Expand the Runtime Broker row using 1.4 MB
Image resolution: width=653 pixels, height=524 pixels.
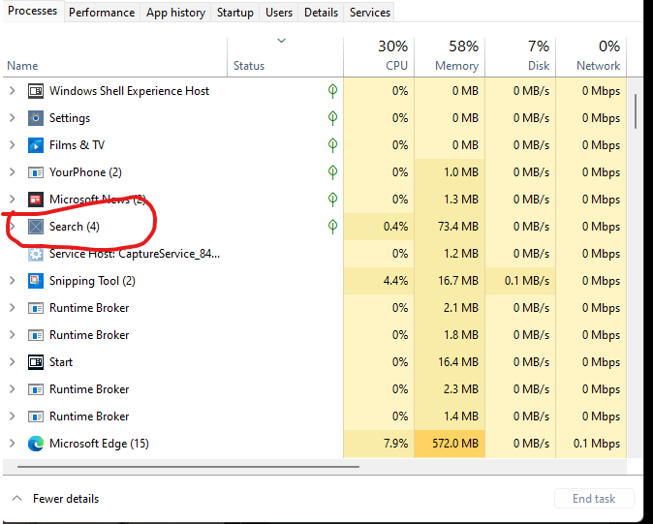coord(12,416)
